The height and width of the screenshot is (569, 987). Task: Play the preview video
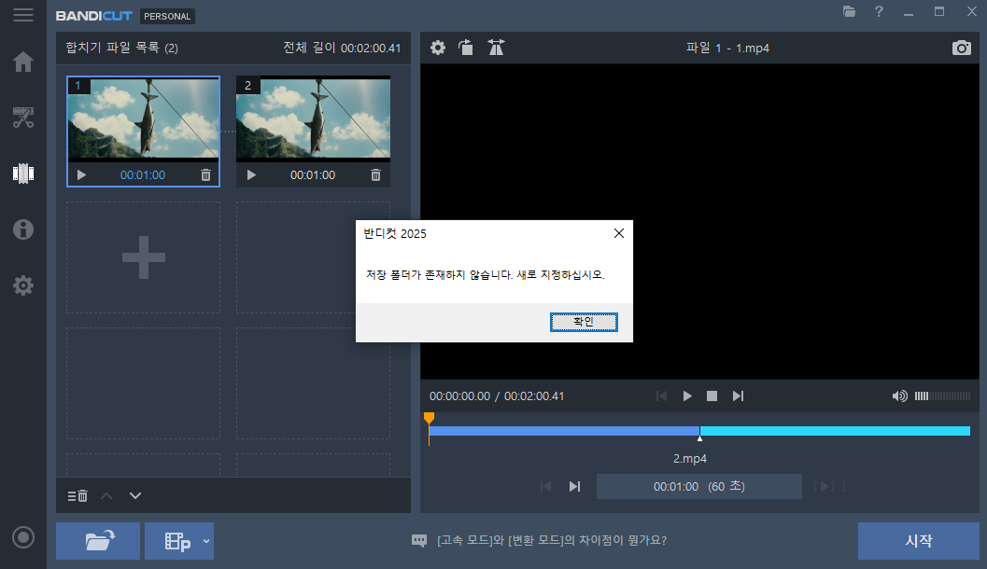tap(687, 396)
